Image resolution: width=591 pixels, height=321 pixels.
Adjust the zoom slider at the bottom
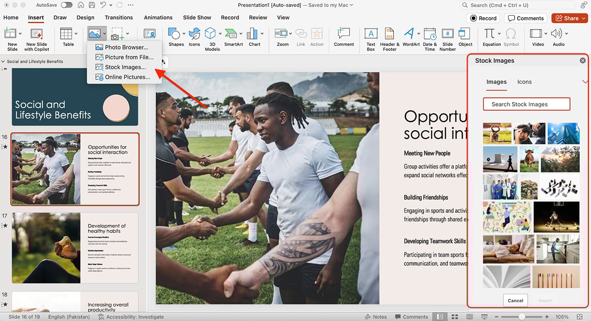[x=522, y=317]
